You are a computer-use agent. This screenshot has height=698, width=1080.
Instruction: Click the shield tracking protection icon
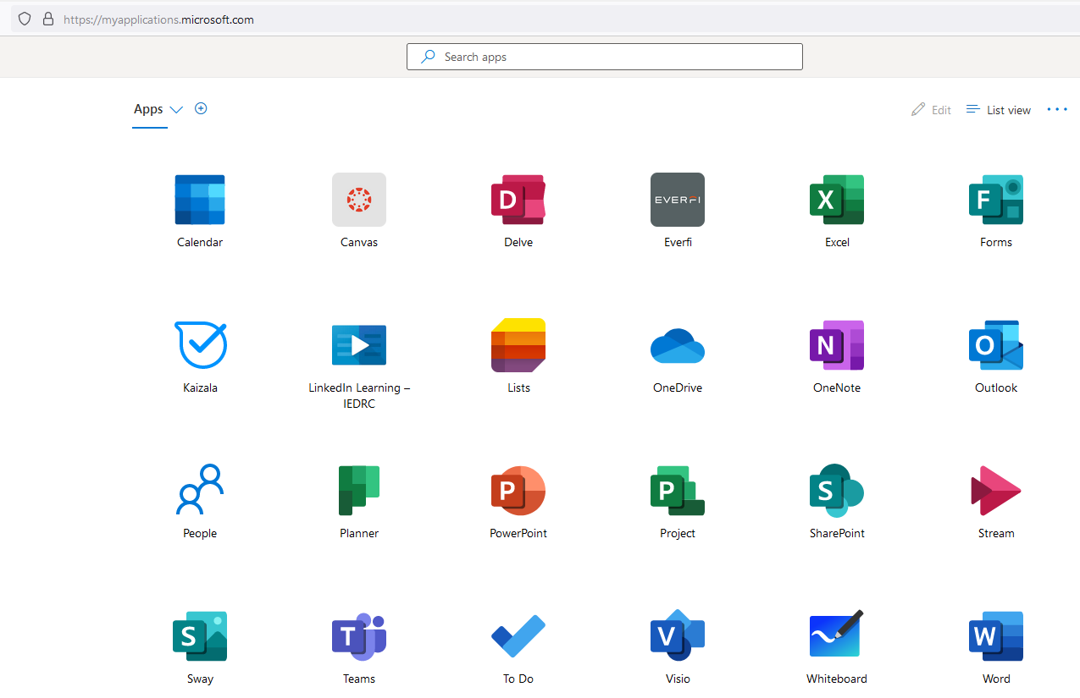(25, 19)
